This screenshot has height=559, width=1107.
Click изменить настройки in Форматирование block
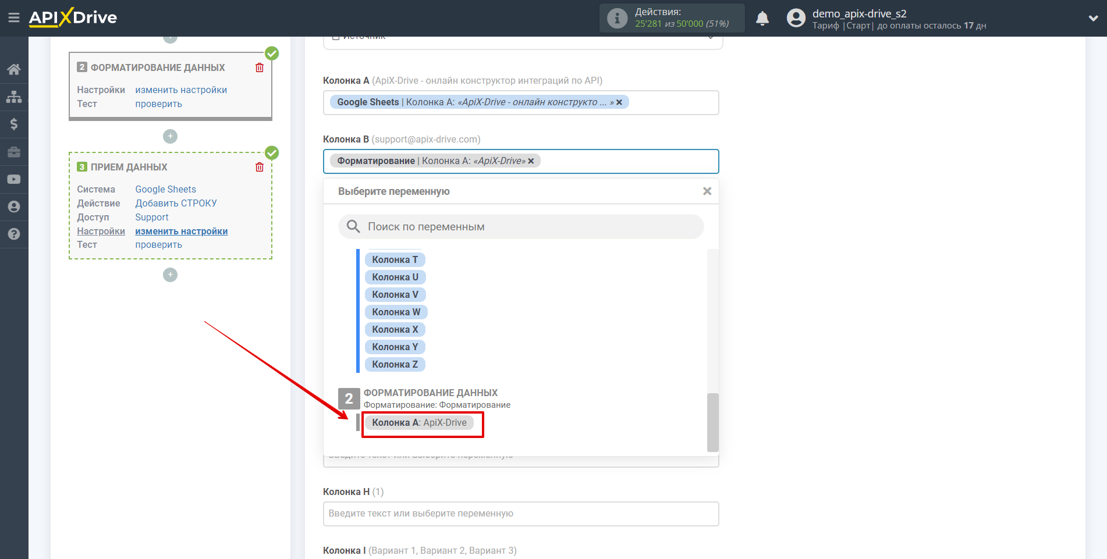(181, 90)
